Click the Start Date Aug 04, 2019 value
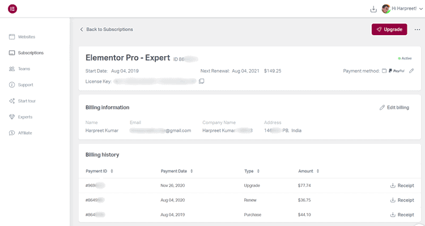Screen dimensions: 425x226 125,71
